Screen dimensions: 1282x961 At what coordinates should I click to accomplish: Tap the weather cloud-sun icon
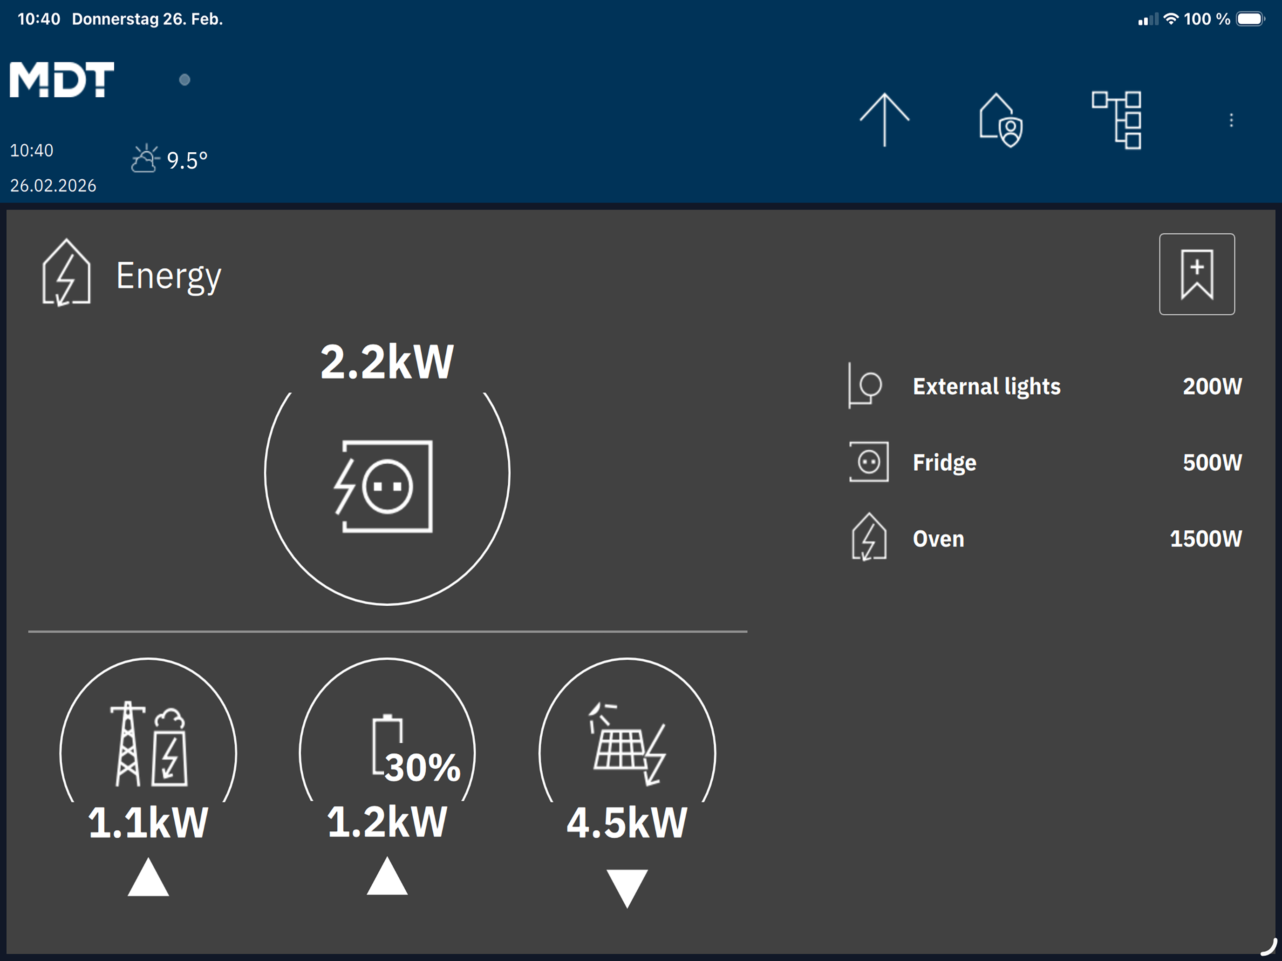(145, 159)
